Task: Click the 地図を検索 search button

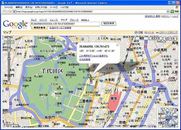Action: (x=109, y=23)
